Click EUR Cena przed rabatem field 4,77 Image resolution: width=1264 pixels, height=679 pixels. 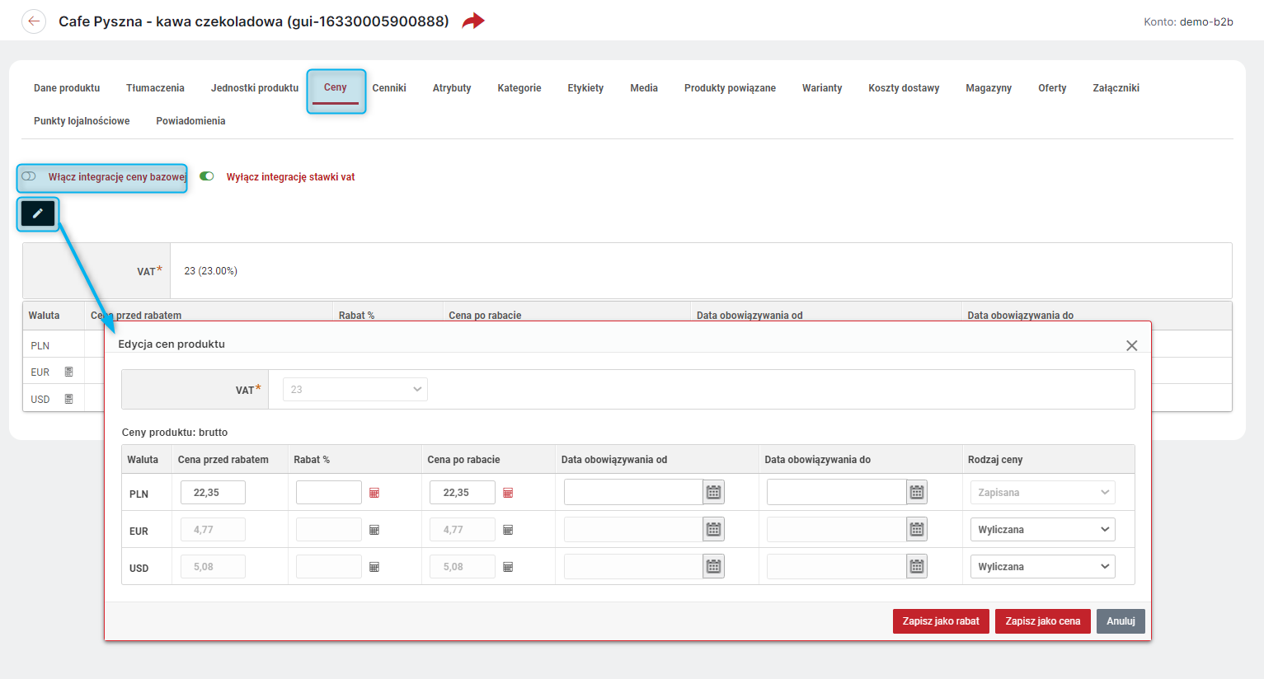pyautogui.click(x=213, y=529)
